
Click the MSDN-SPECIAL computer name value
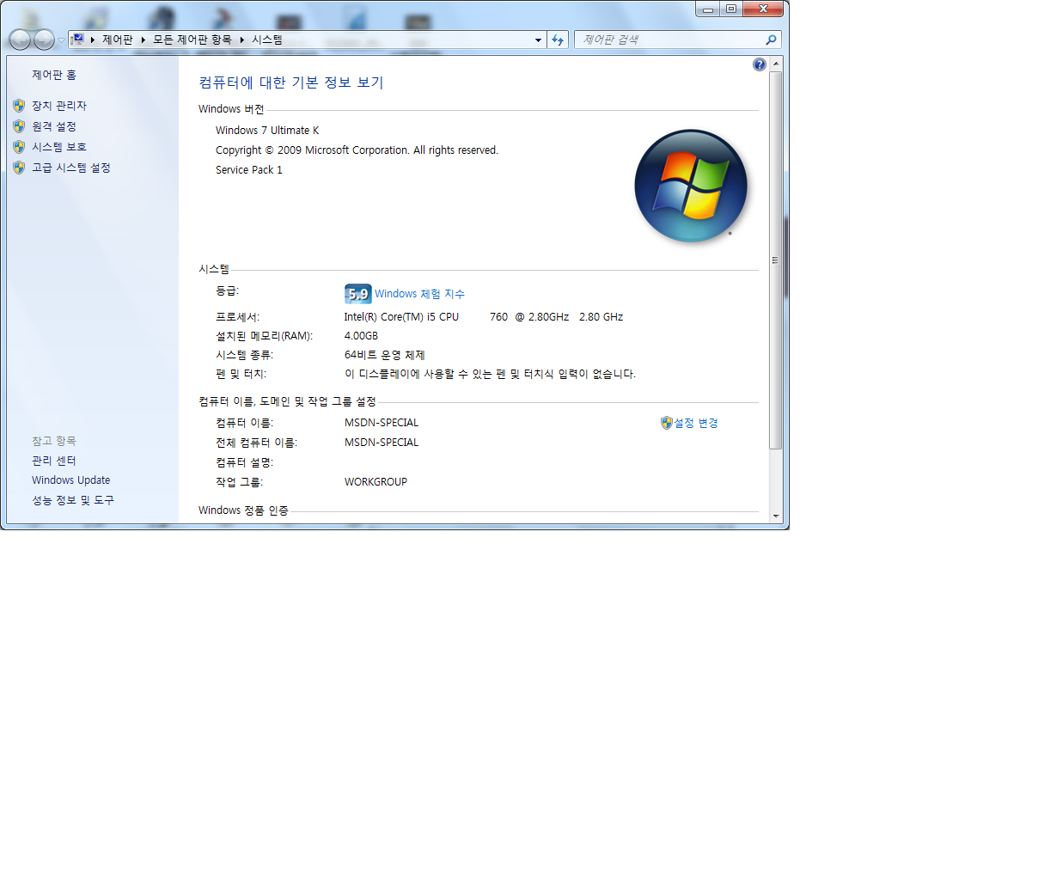(x=382, y=423)
